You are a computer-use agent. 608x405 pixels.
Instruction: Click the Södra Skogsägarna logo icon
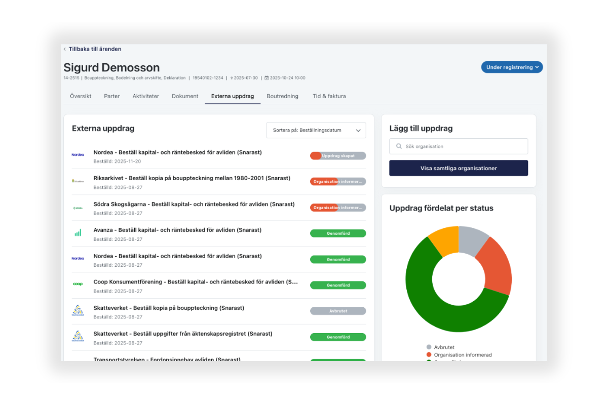pyautogui.click(x=78, y=208)
